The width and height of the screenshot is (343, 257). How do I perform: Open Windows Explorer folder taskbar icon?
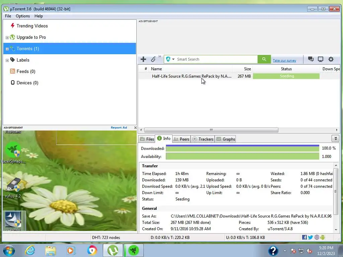(x=51, y=250)
